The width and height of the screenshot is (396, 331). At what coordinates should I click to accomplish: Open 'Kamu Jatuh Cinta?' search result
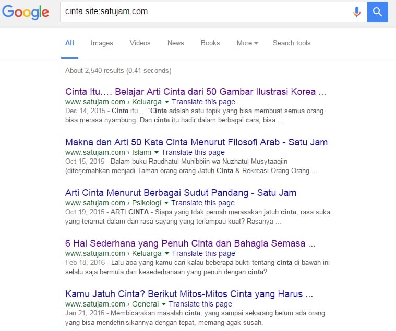[189, 294]
